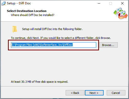Image resolution: width=129 pixels, height=99 pixels.
Task: Click the "To continue, click Next" instruction text
Action: 61,38
